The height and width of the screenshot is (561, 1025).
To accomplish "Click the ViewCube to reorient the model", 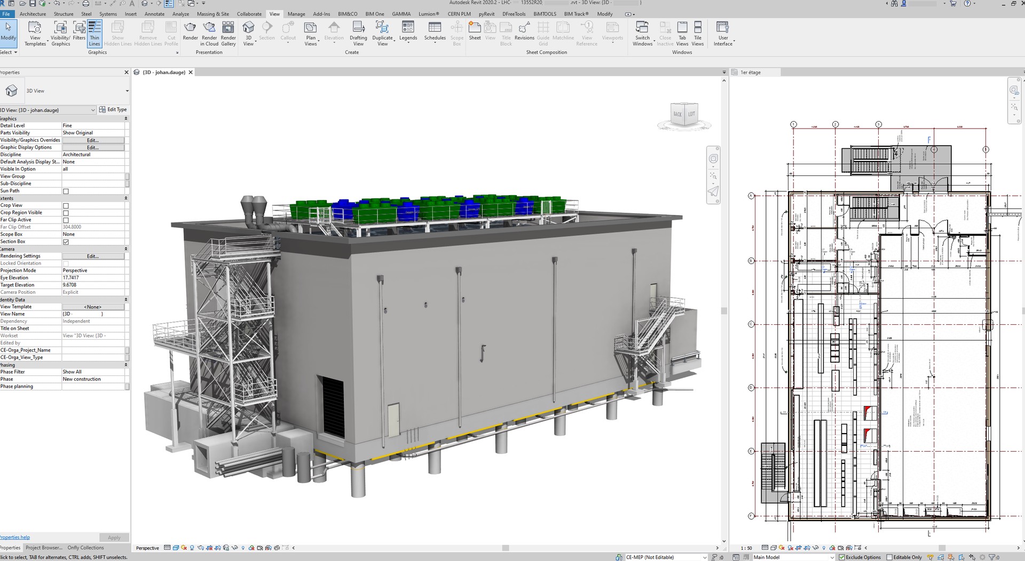I will pos(684,114).
